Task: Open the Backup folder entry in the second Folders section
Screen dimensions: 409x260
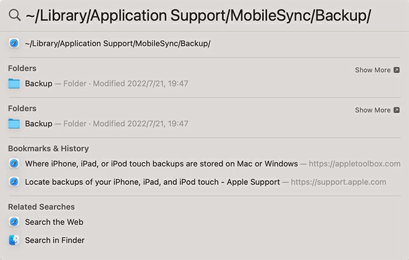Action: (x=38, y=124)
